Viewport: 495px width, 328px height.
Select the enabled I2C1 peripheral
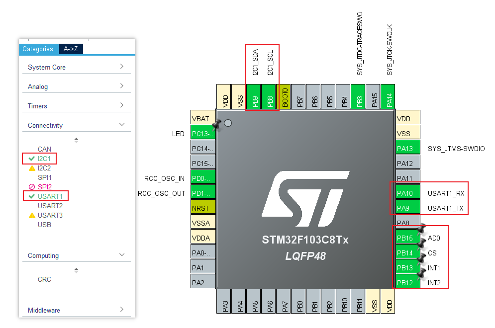[x=44, y=159]
